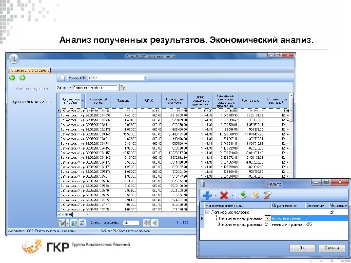Select the 'Муниципальные районы' sidebar item

32,101
